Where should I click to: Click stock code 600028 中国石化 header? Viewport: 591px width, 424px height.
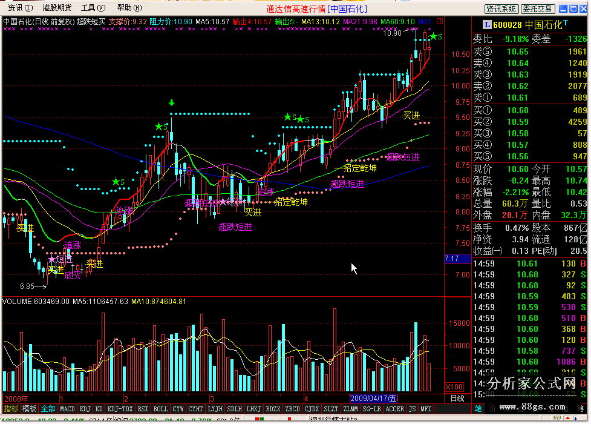(527, 25)
